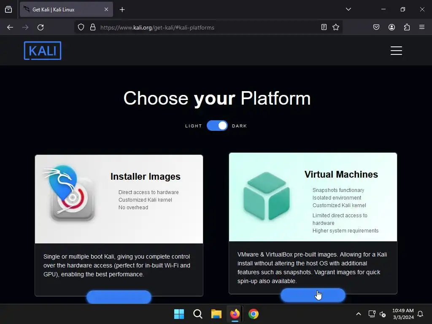The image size is (432, 324).
Task: Open File Explorer from the taskbar
Action: tap(216, 314)
